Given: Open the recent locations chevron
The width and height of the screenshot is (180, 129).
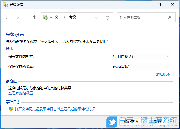Looking at the screenshot, I should tap(26, 17).
